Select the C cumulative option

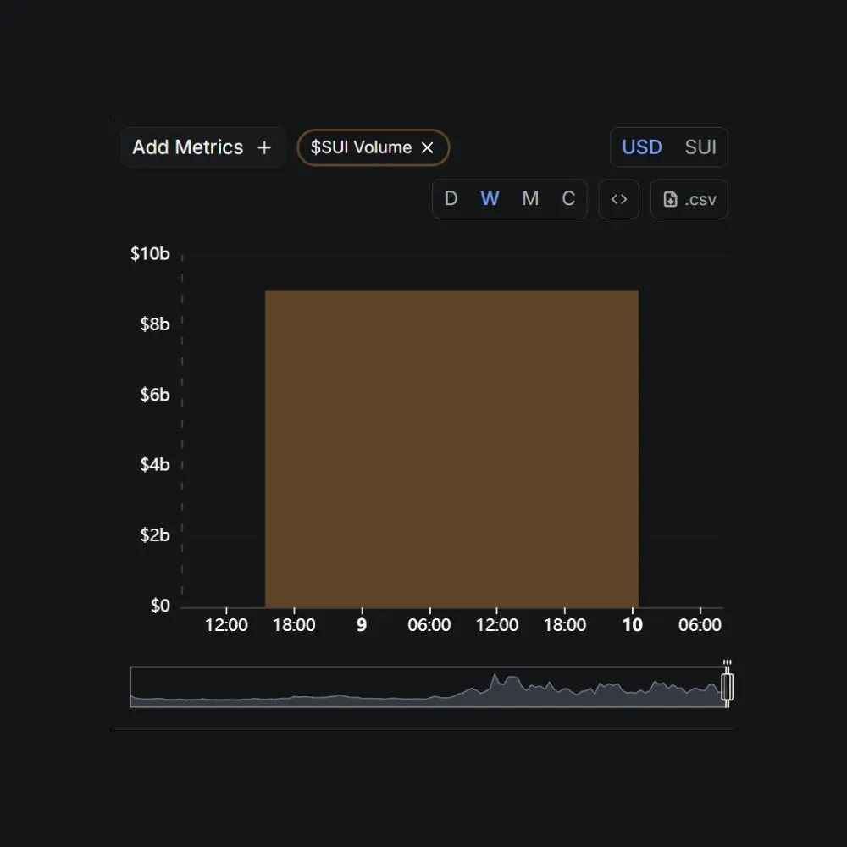(x=569, y=199)
